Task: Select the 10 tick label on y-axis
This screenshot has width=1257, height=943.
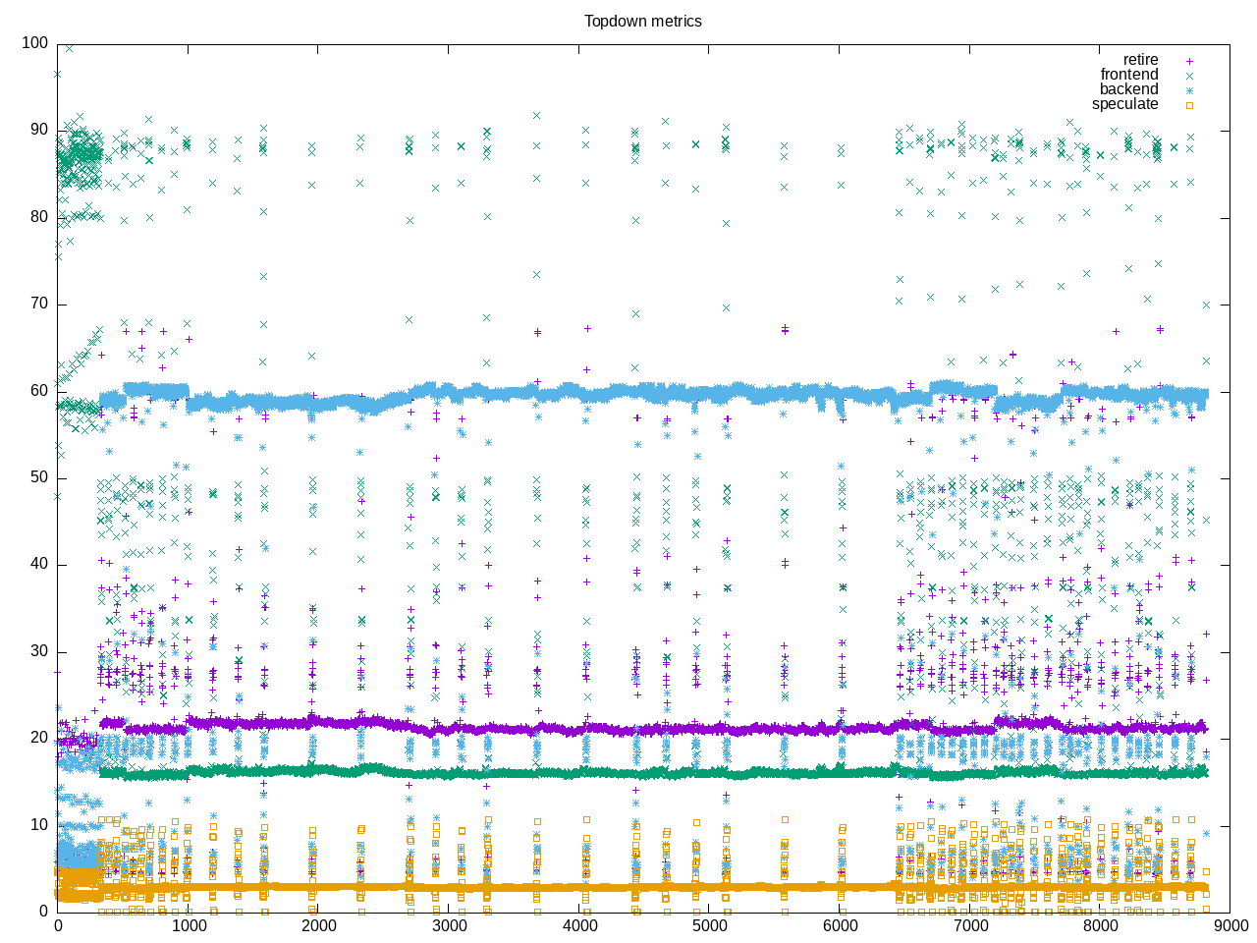Action: coord(38,825)
